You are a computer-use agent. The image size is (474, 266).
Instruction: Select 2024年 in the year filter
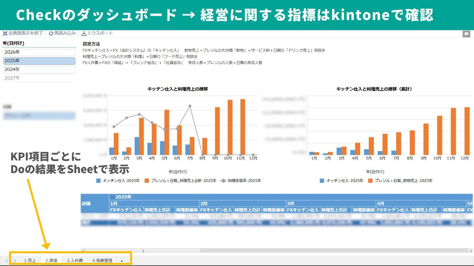(x=39, y=69)
